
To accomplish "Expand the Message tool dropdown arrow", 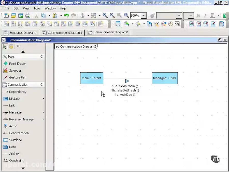I will pyautogui.click(x=43, y=112).
